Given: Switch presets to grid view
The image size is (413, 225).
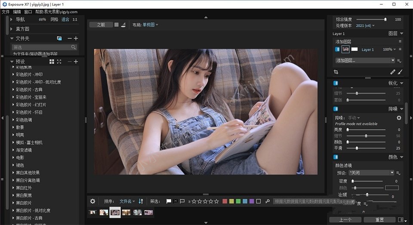Looking at the screenshot, I should tap(52, 62).
